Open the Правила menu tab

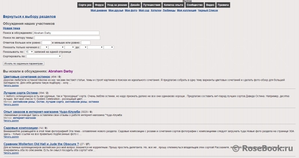(223, 5)
